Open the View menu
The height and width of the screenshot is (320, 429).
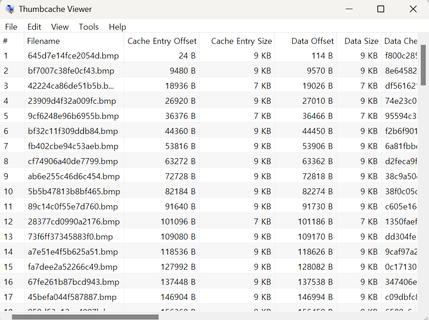(x=59, y=27)
